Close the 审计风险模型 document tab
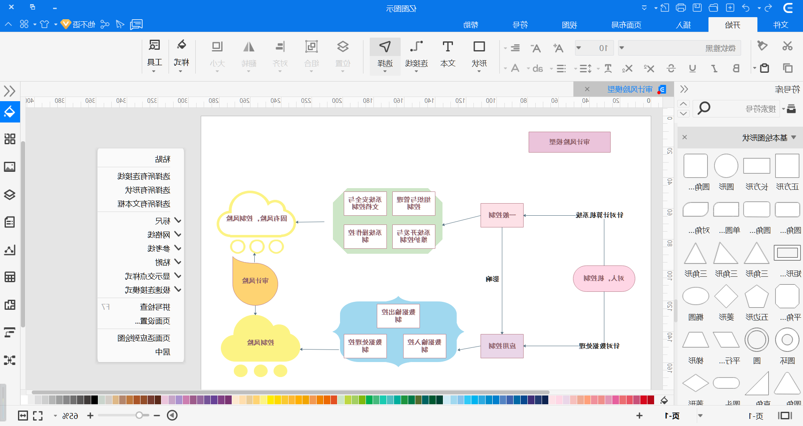This screenshot has width=803, height=426. coord(587,89)
